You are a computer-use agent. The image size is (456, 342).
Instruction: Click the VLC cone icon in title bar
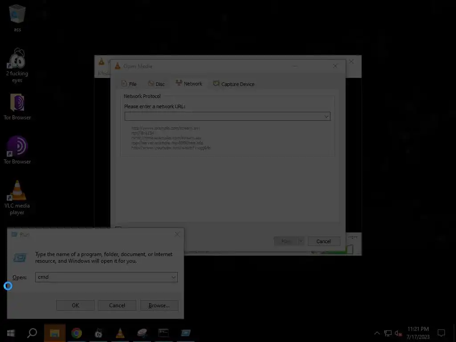click(101, 61)
